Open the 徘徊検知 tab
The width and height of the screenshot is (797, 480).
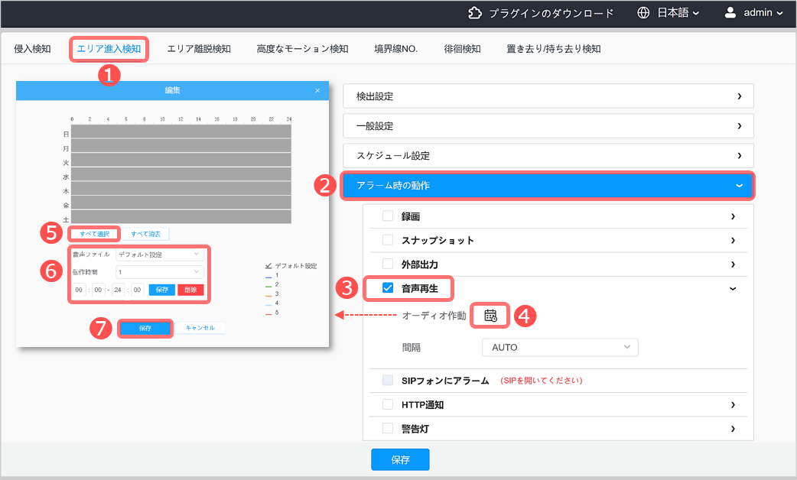pyautogui.click(x=462, y=49)
